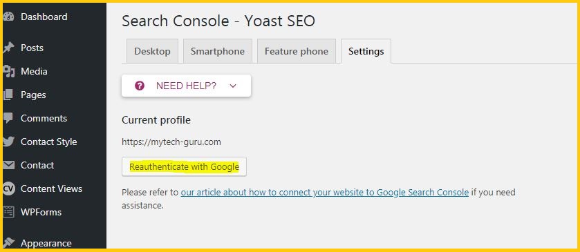Click the Appearance paintbrush icon
The height and width of the screenshot is (252, 580).
click(x=8, y=243)
